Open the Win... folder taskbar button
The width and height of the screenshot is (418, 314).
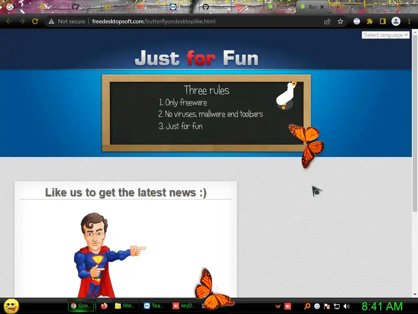tap(125, 306)
